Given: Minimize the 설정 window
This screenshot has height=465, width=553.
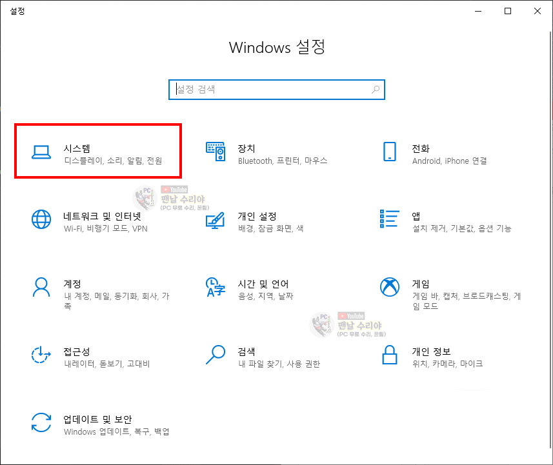Looking at the screenshot, I should [x=478, y=11].
